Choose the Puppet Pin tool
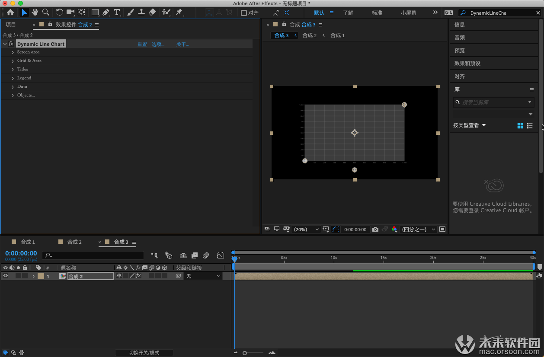Viewport: 544px width, 357px height. point(179,13)
